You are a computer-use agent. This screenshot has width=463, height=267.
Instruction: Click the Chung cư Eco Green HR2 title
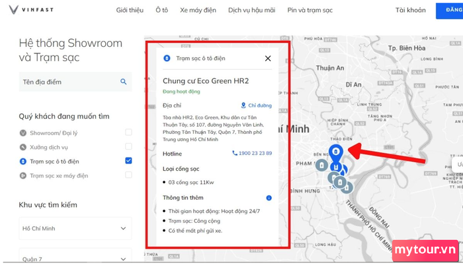click(206, 81)
